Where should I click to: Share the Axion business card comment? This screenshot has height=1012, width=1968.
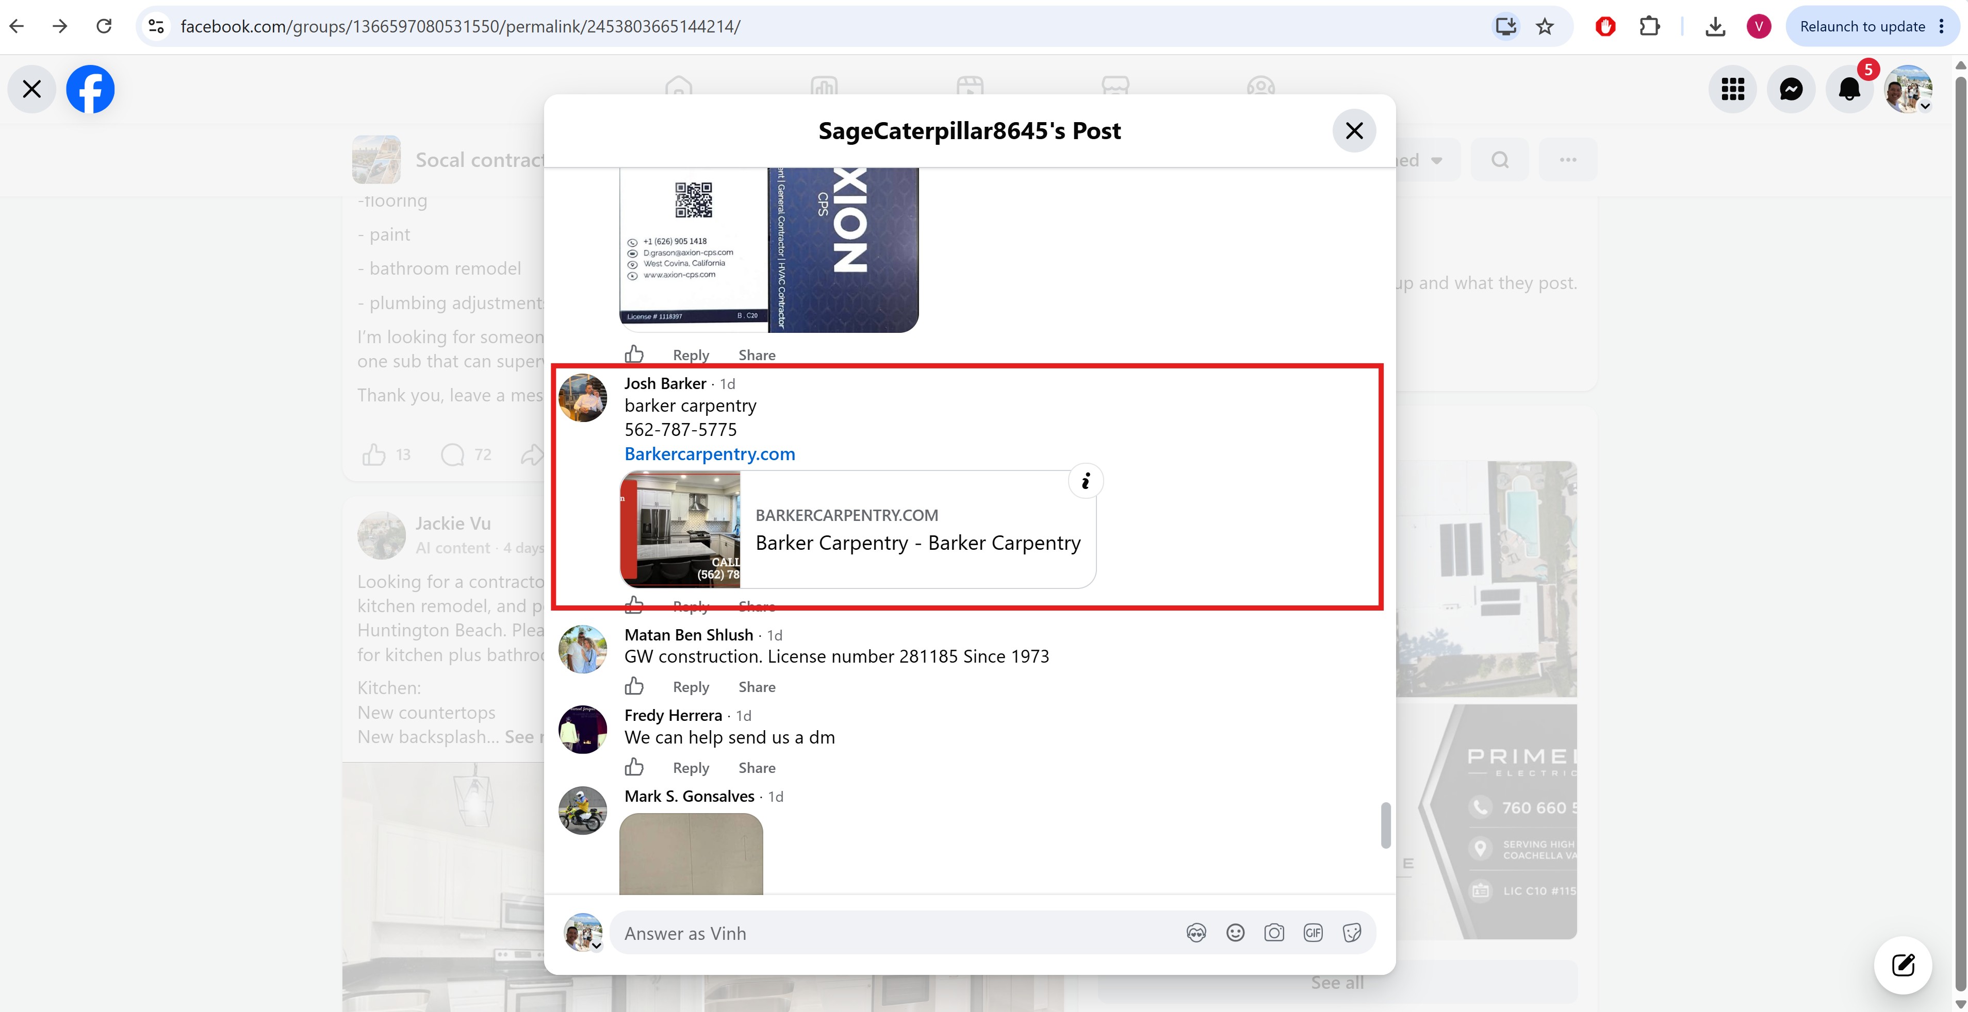click(x=757, y=355)
